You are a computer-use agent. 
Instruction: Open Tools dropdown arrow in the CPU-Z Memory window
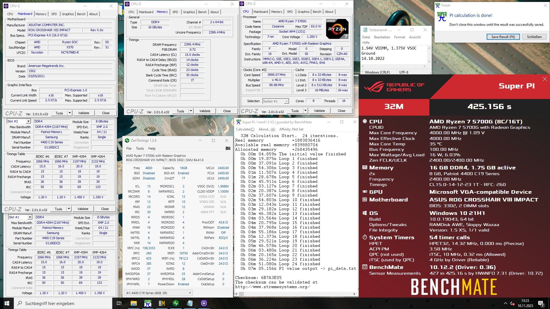coord(191,111)
